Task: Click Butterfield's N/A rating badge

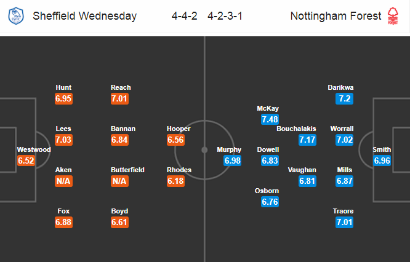Action: [119, 181]
